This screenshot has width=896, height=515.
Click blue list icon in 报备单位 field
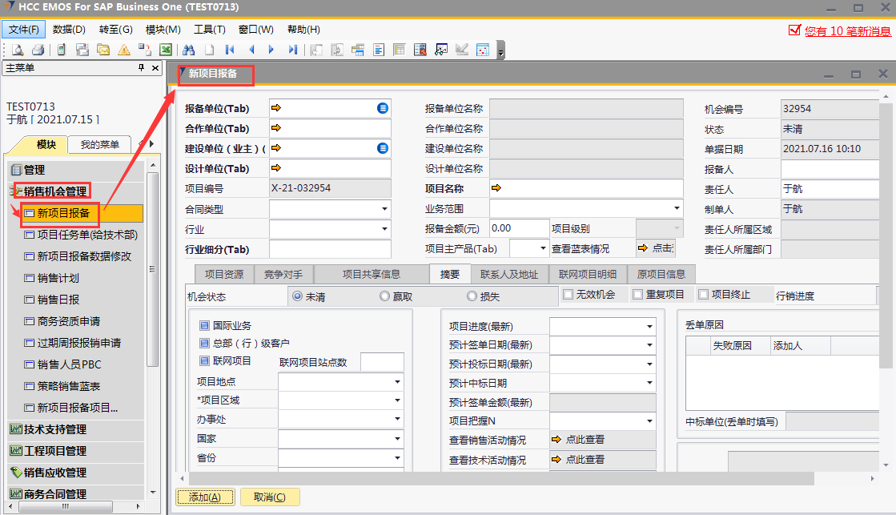[x=383, y=108]
